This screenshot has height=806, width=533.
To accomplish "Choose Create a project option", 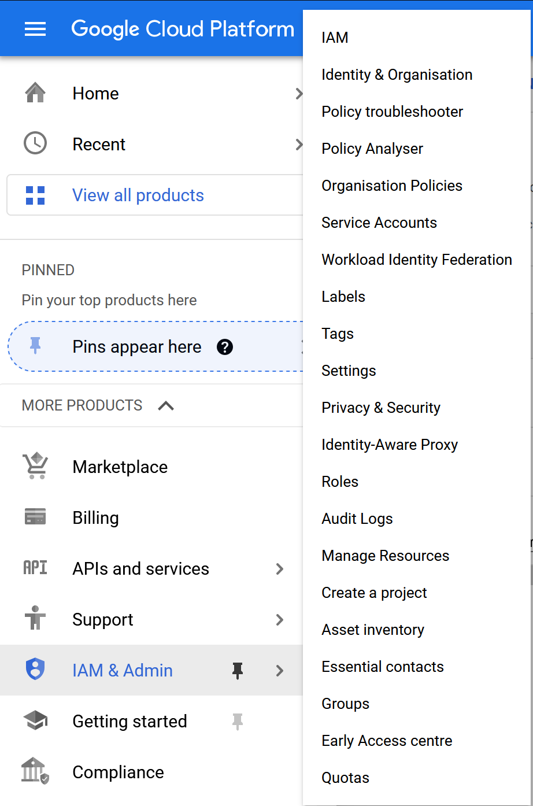I will pos(374,593).
